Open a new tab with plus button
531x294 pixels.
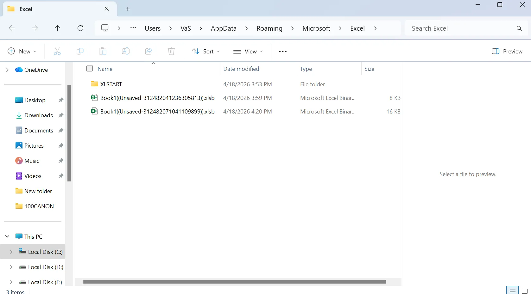click(x=128, y=9)
